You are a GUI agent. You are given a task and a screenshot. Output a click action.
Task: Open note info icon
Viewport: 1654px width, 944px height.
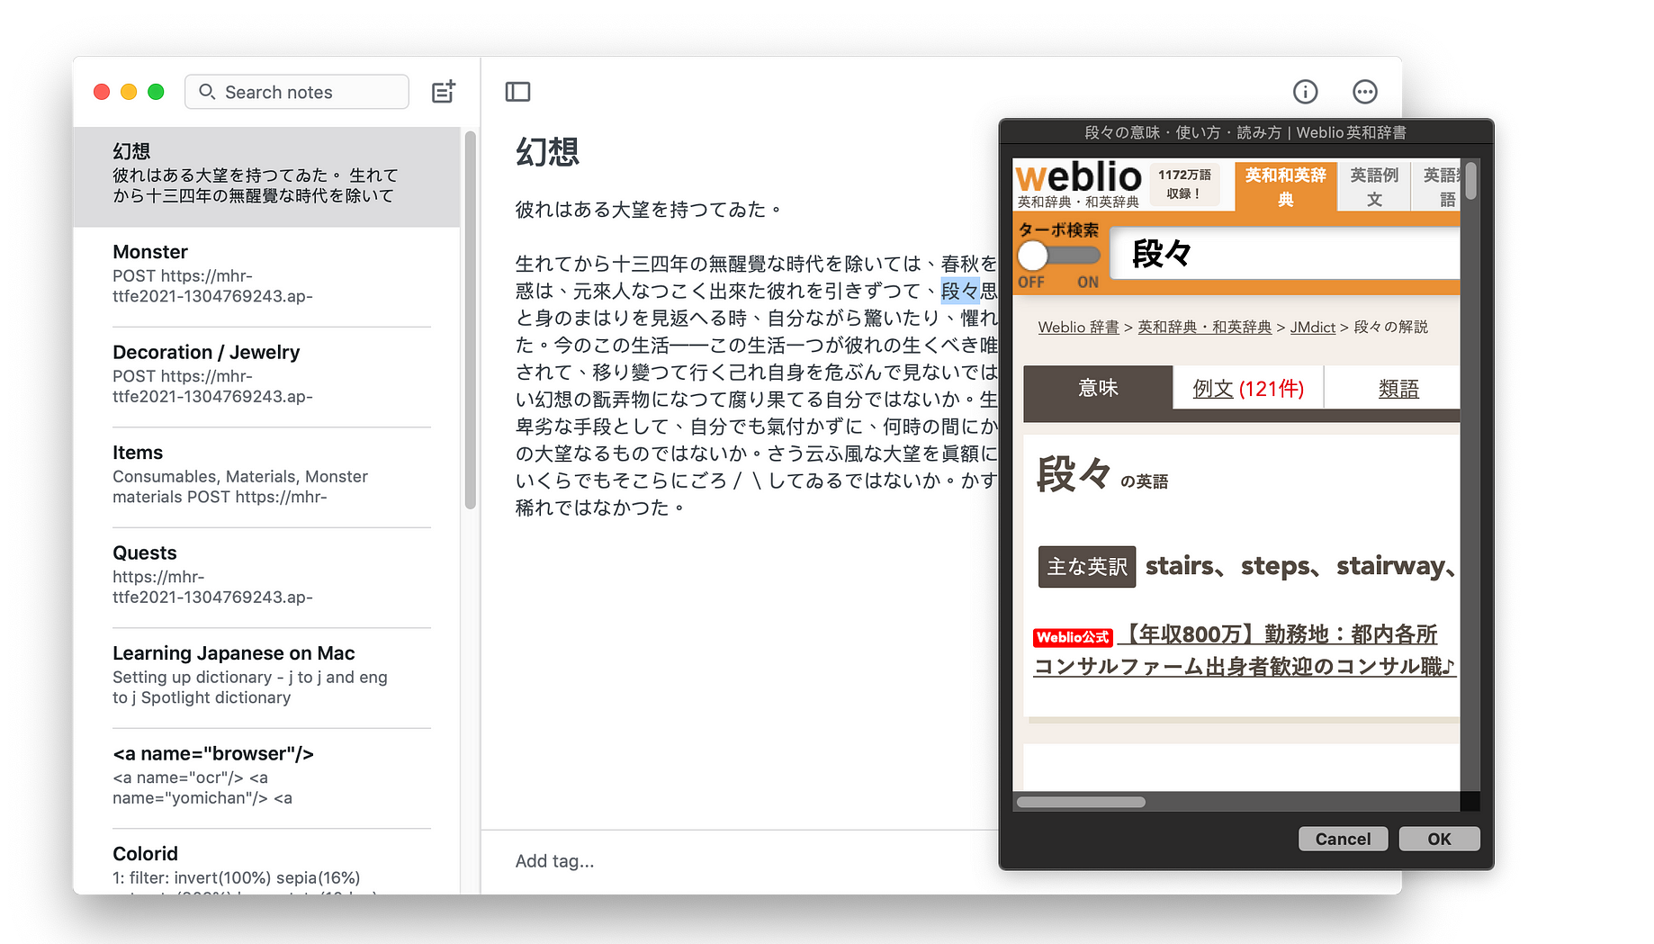tap(1305, 92)
